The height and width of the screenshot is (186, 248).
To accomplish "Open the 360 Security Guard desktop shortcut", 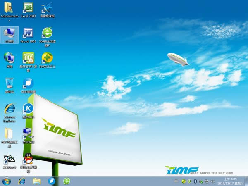I will 47,60.
